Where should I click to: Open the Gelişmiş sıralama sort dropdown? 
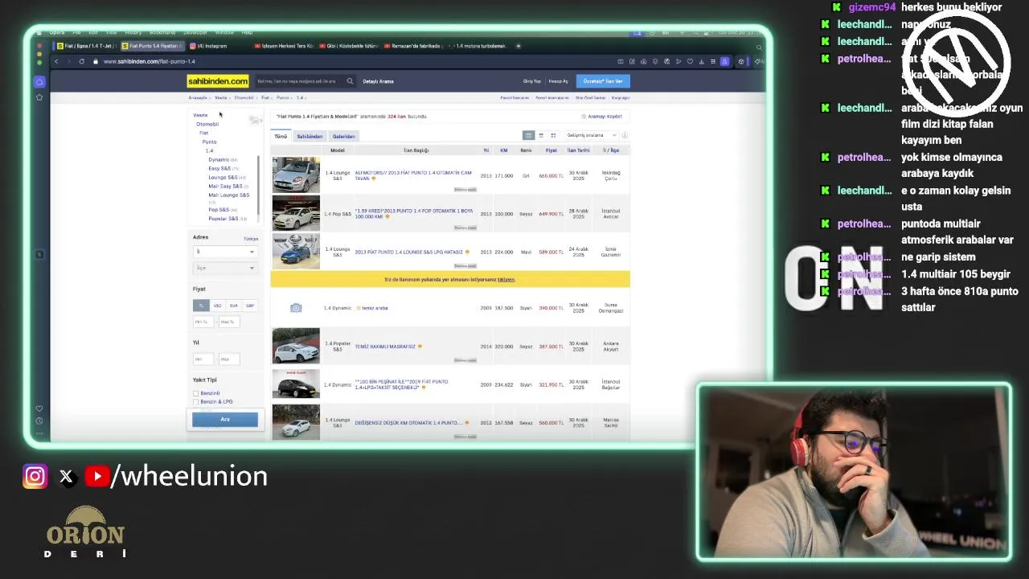pos(591,135)
